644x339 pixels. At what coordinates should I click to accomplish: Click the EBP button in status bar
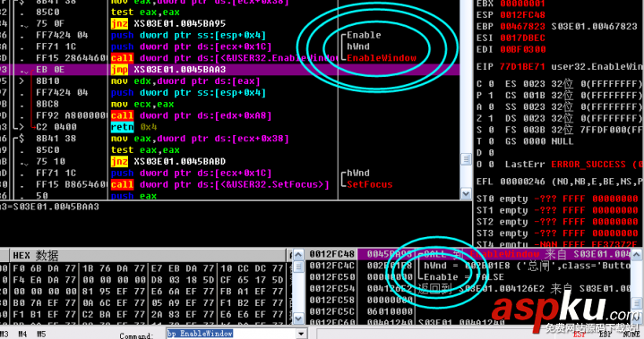(605, 335)
